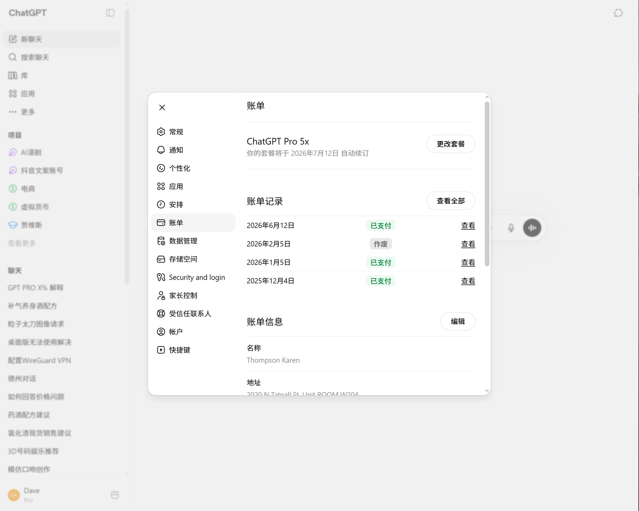Screen dimensions: 639x511
Task: Open the 电商 project
Action: click(61, 189)
